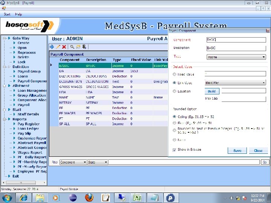Click the Close button in dialog
The image size is (271, 203).
258,150
